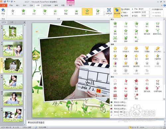166x129 pixels.
Task: Pick Wheel effect in ribbon gallery
Action: 98,12
